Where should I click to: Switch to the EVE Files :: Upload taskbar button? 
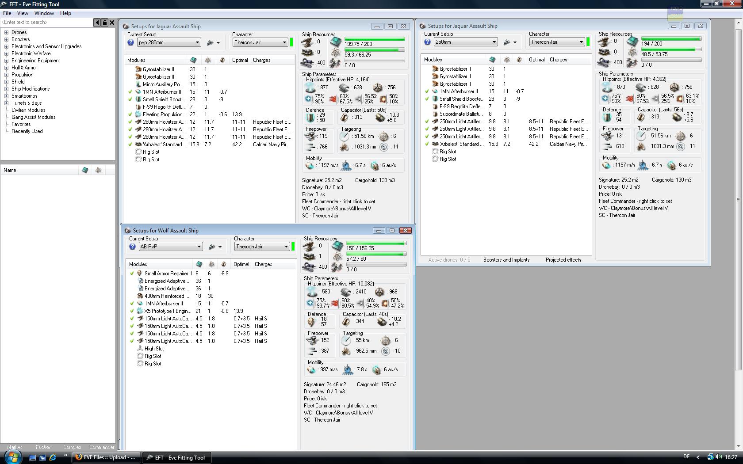tap(106, 457)
